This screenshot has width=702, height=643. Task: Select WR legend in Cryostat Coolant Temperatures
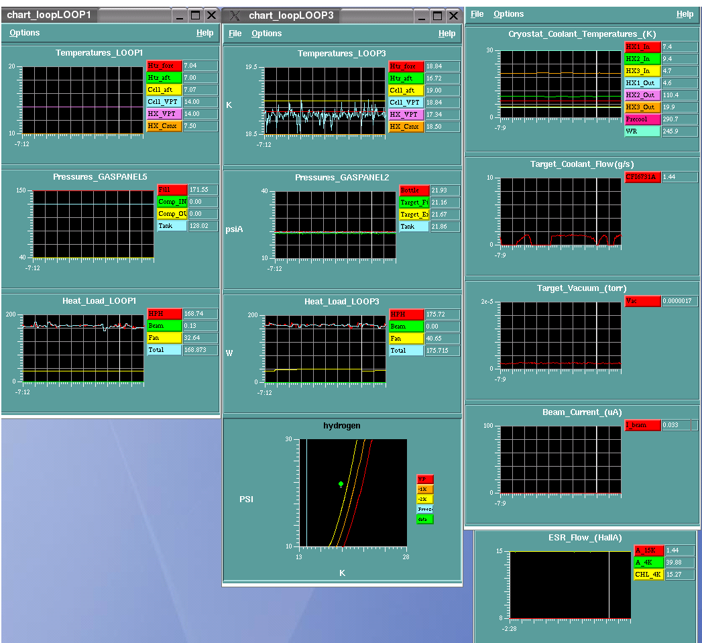click(642, 131)
